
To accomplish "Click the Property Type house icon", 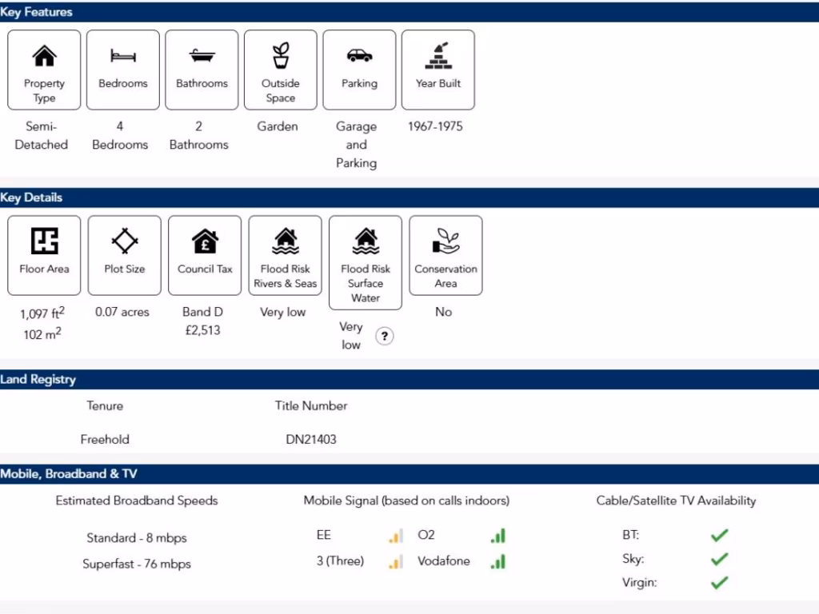I will 44,56.
